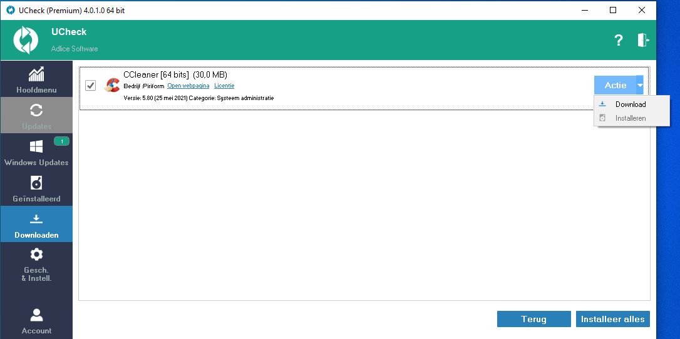This screenshot has width=680, height=339.
Task: Choose Installeren from the Actie menu
Action: point(631,118)
